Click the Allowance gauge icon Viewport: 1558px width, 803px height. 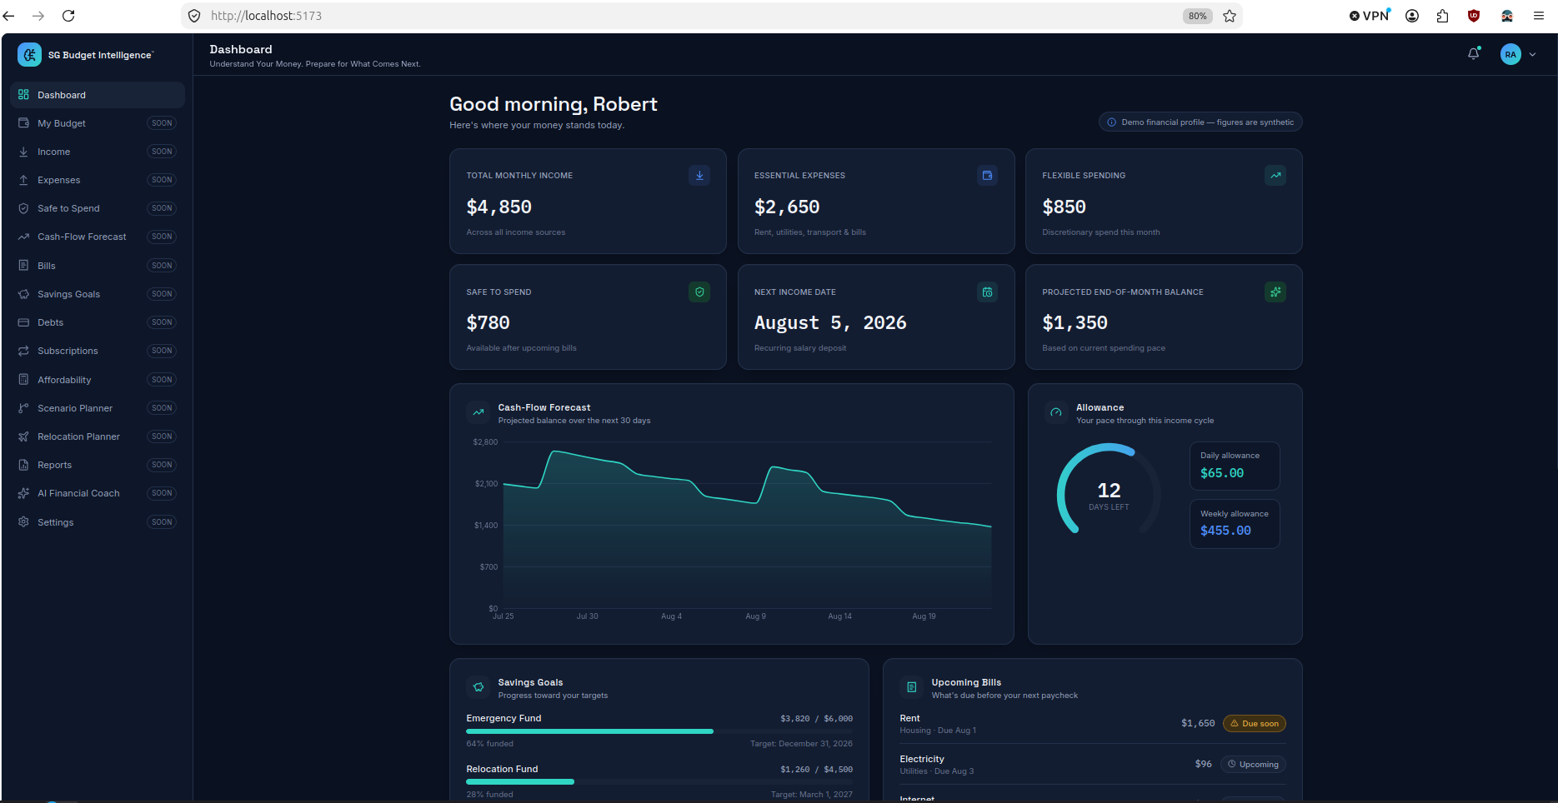point(1056,412)
